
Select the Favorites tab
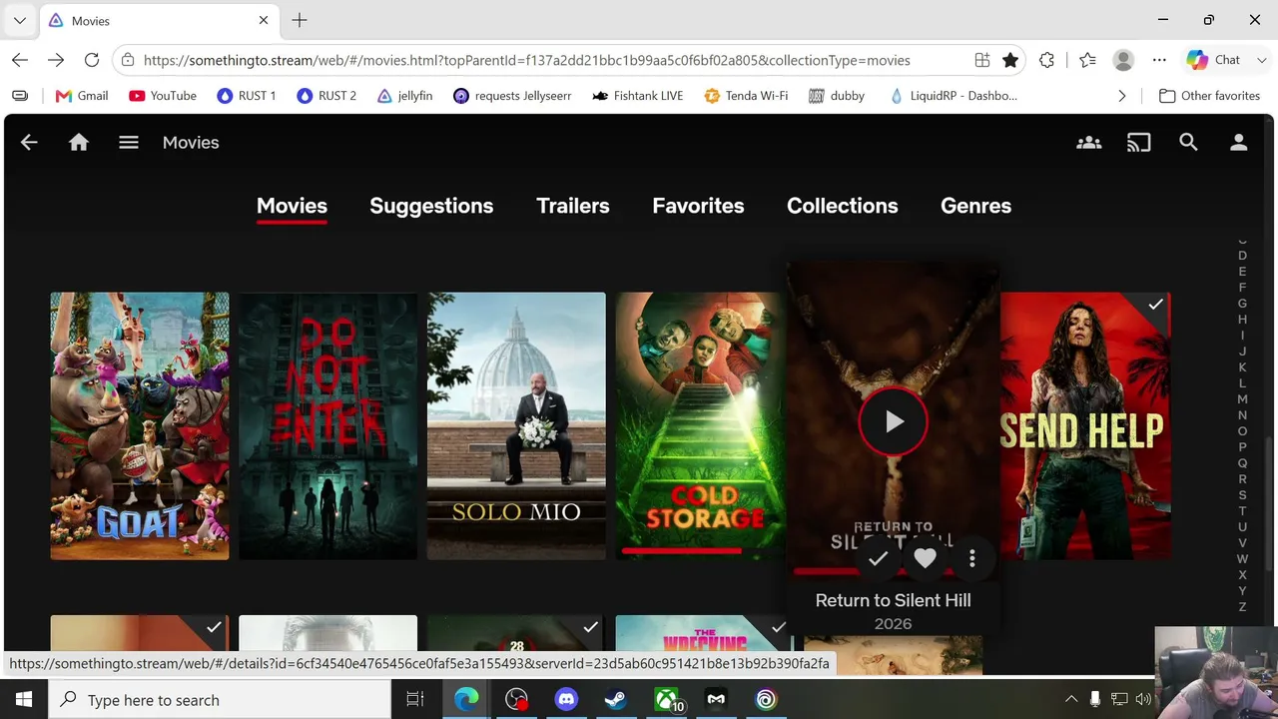(698, 206)
